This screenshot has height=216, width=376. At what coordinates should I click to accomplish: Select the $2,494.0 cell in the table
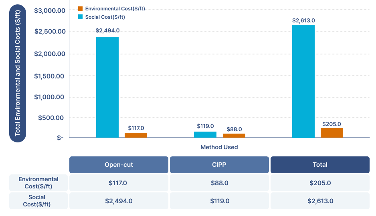(119, 201)
